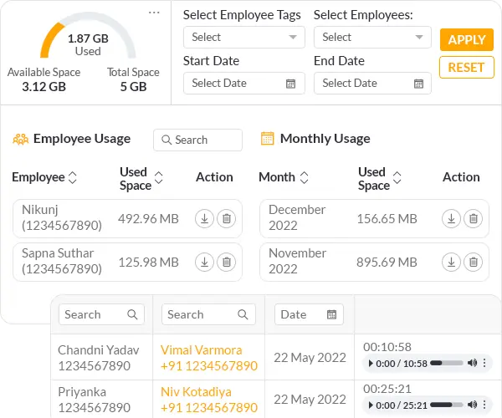Download November 2022 recordings
Image resolution: width=502 pixels, height=418 pixels.
(451, 263)
